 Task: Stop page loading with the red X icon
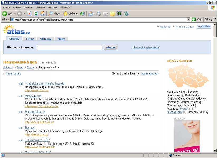(x=29, y=13)
